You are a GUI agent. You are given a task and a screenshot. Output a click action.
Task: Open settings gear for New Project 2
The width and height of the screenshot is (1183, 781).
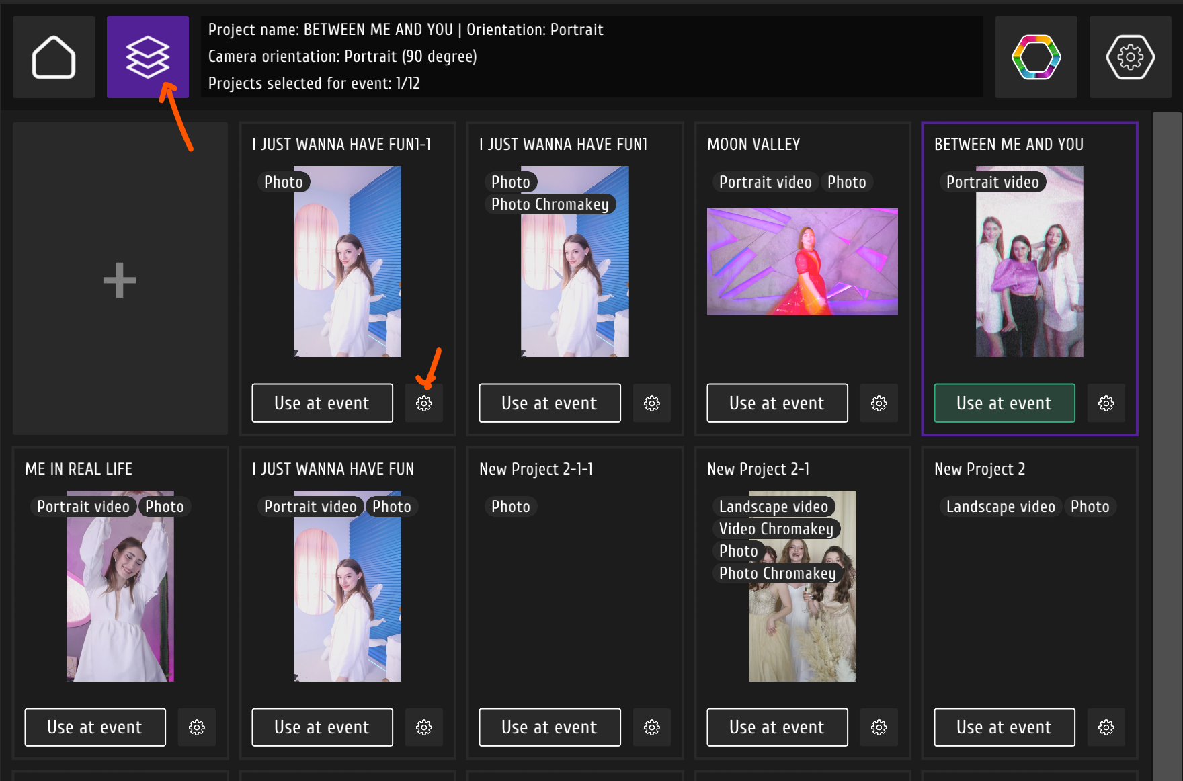click(x=1106, y=727)
